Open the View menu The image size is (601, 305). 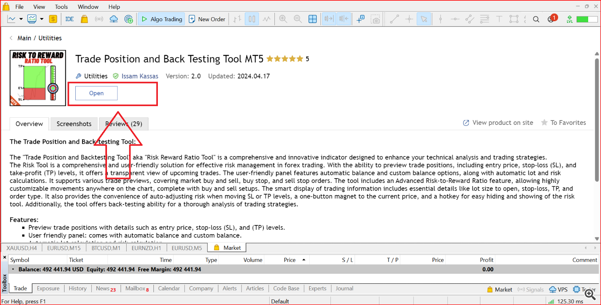(39, 6)
